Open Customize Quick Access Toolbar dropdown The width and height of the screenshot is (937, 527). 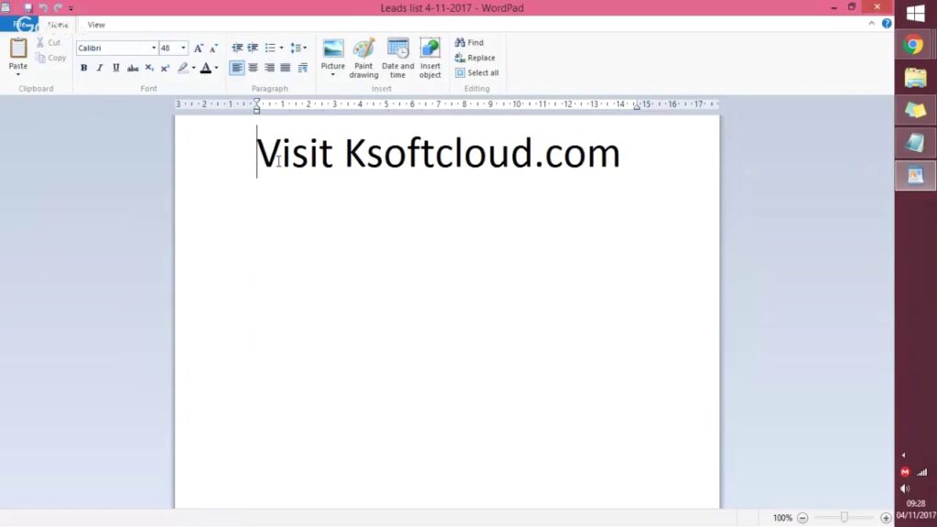coord(70,8)
